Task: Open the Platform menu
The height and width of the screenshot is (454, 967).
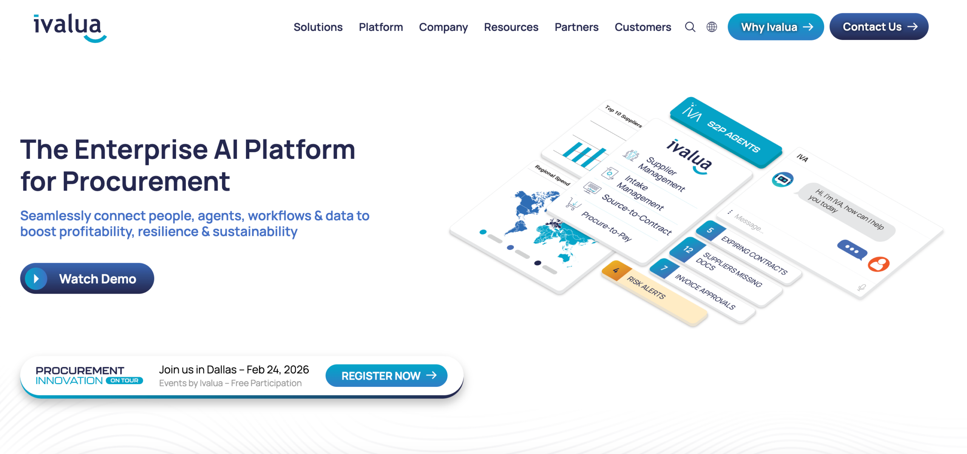Action: [380, 27]
